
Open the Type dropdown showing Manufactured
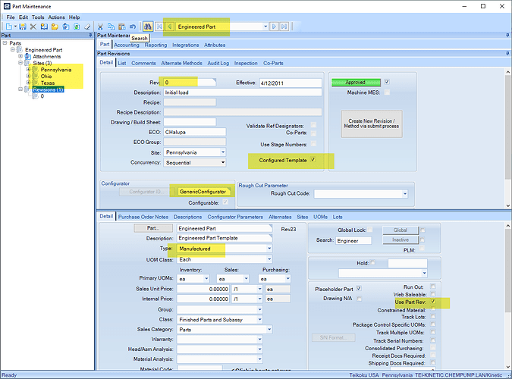pyautogui.click(x=269, y=249)
